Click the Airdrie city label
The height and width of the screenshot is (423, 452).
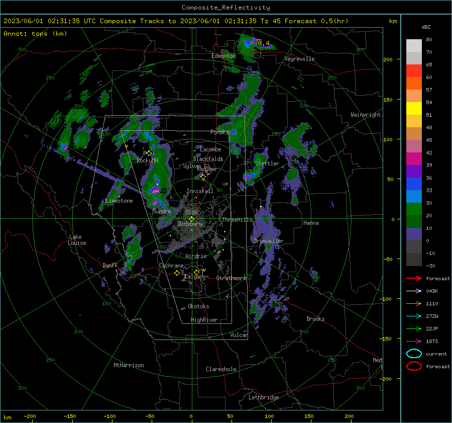pyautogui.click(x=196, y=256)
